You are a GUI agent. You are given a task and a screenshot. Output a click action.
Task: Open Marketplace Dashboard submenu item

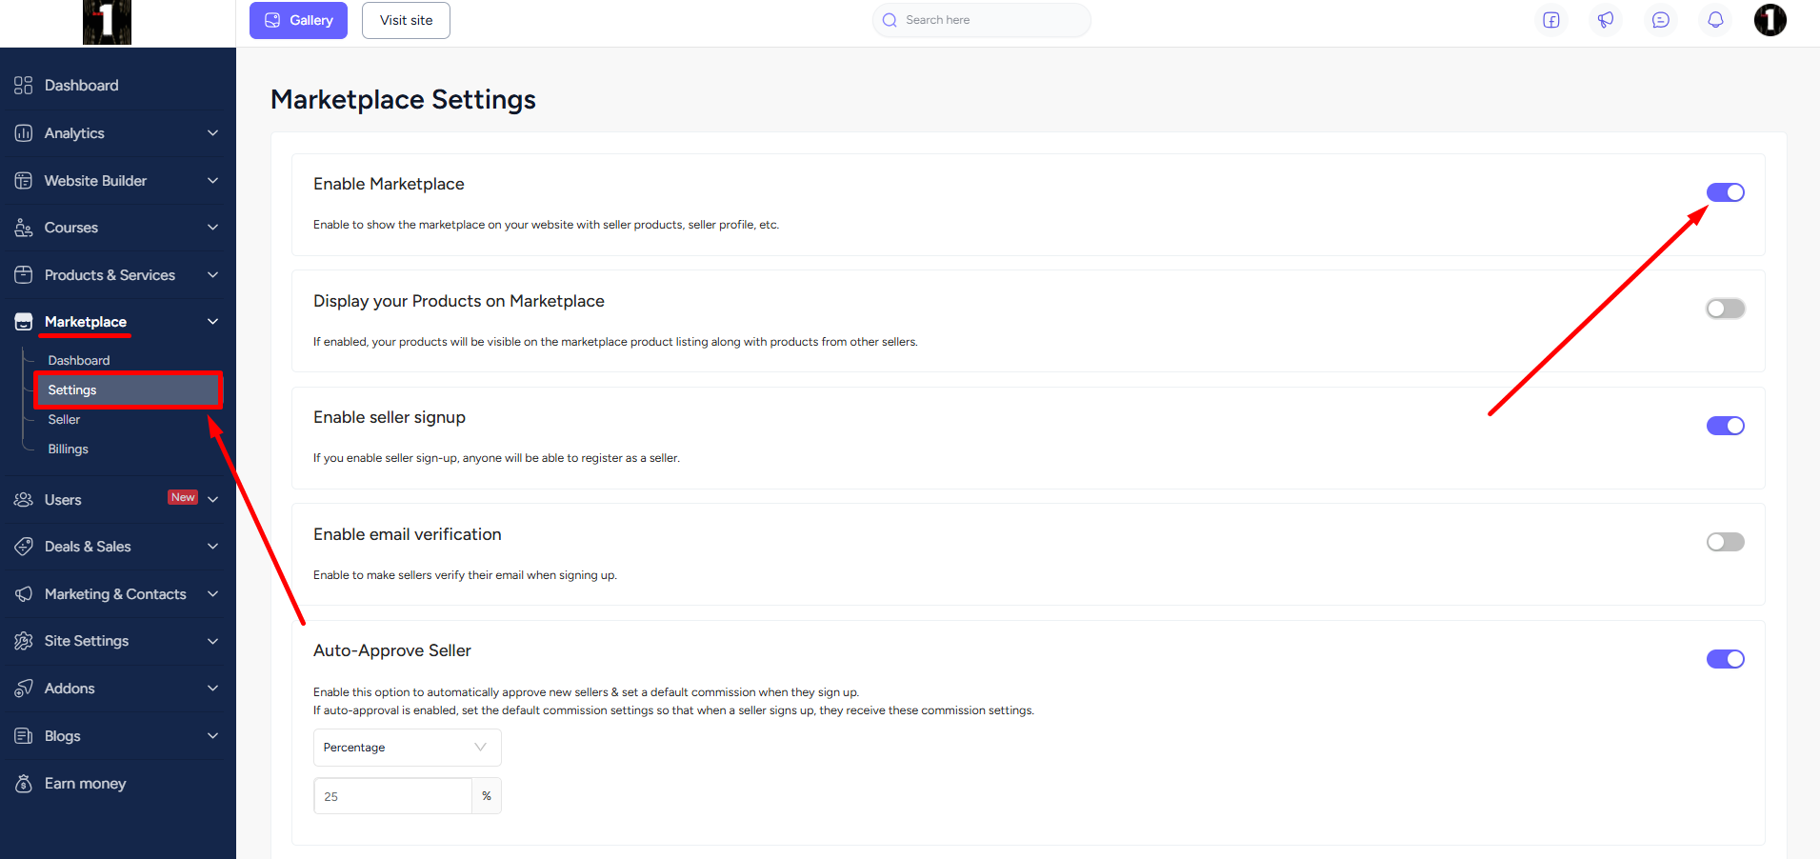tap(79, 361)
